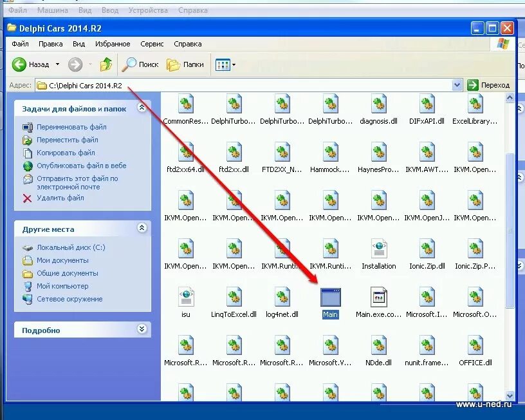Select the HaynesPro... file icon

379,152
